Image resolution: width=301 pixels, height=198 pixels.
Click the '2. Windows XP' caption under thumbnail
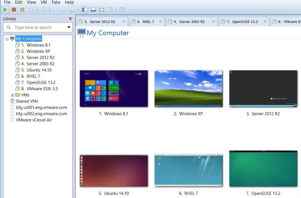tap(188, 113)
